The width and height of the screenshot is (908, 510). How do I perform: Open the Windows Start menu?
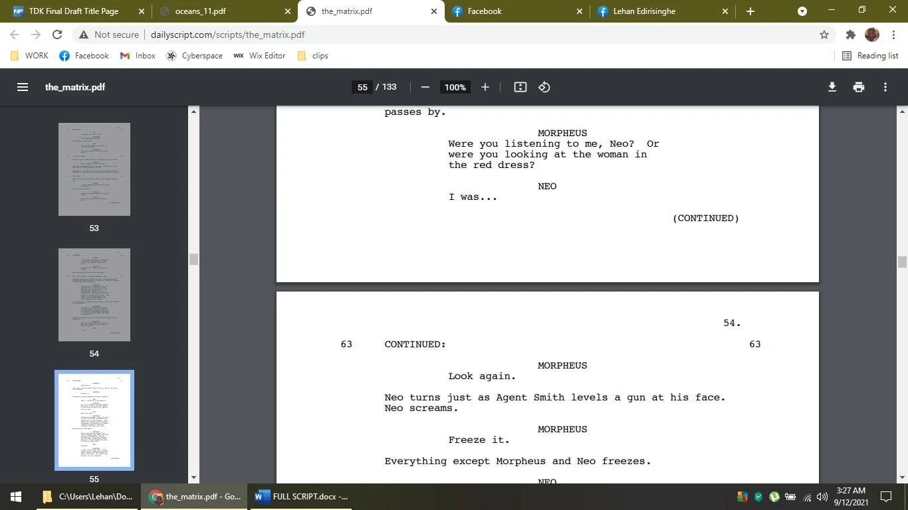pos(16,497)
